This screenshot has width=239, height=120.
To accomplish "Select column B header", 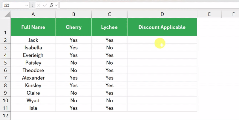I will click(x=73, y=14).
